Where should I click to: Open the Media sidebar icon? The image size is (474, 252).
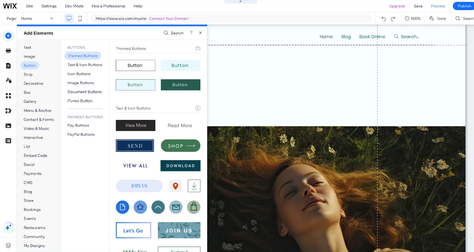coord(8,126)
